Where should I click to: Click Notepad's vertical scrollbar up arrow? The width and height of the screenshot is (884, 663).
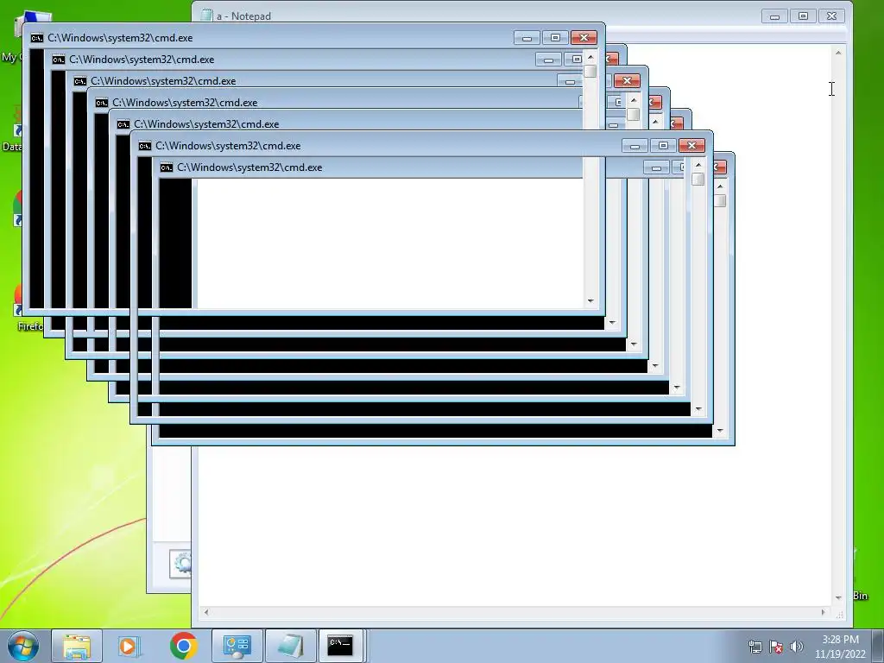[837, 53]
